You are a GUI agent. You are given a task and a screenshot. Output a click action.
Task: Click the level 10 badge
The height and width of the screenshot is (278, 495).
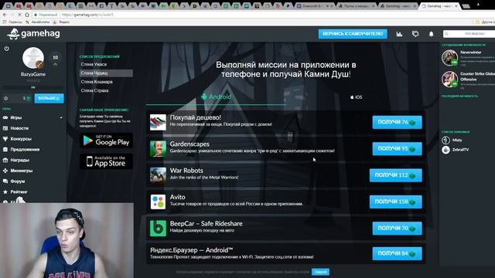(55, 57)
